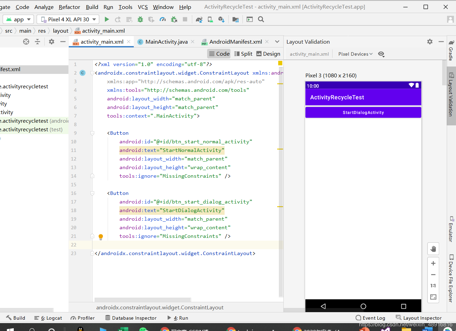Toggle the eye view options in Layout Validation

(x=381, y=54)
